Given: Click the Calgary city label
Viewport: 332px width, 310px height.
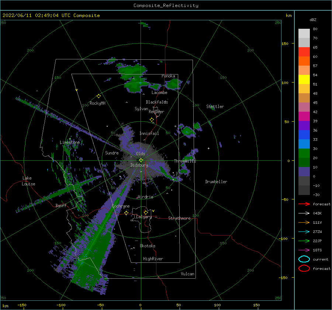Looking at the screenshot, I should pos(144,217).
